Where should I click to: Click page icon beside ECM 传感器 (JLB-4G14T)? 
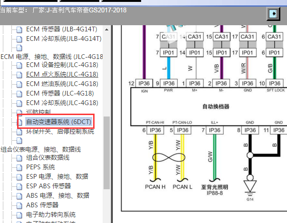19,29
